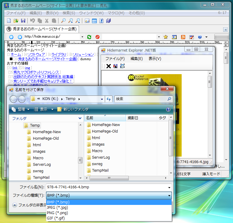
Task: Click フォルダの非表示 collapse toggle
Action: 15,205
